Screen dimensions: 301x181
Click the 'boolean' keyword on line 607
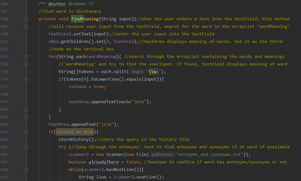coord(77,162)
